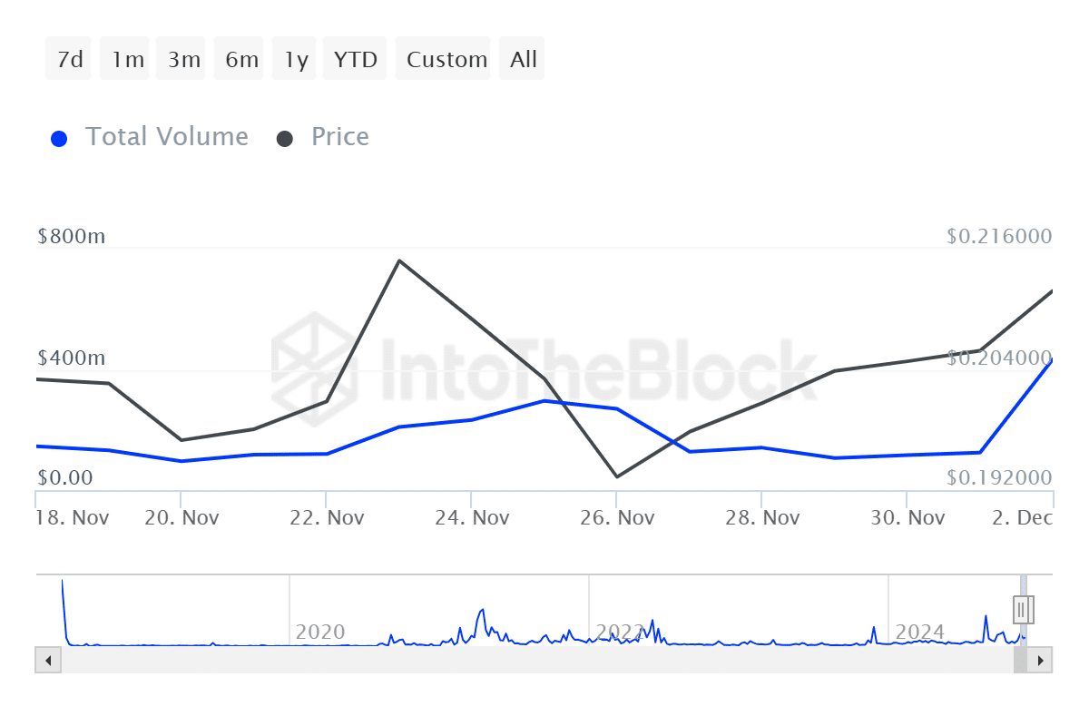The image size is (1089, 726).
Task: Display All historical data
Action: (524, 60)
